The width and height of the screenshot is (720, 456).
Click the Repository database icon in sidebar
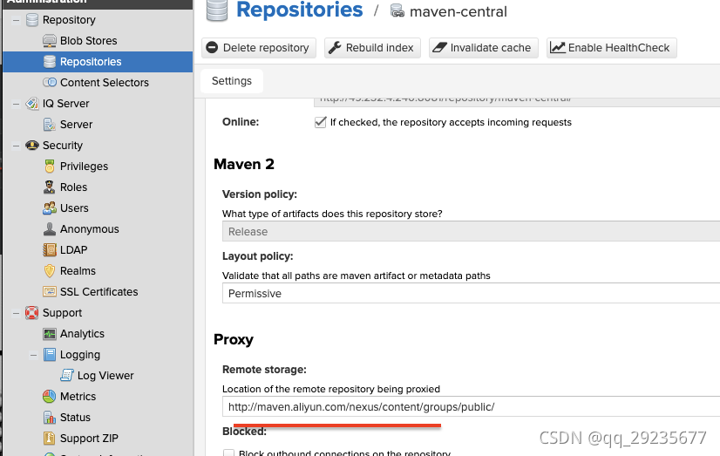[x=32, y=20]
